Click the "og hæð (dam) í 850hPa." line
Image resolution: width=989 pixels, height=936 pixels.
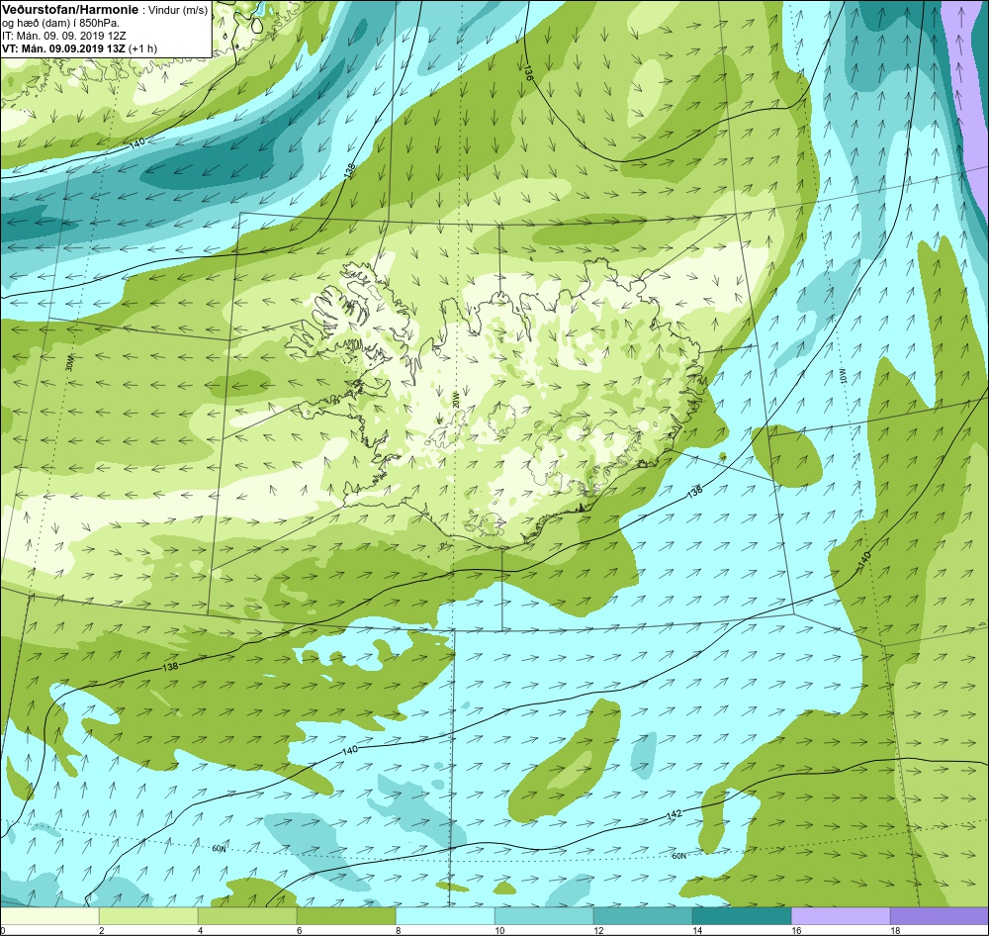60,24
